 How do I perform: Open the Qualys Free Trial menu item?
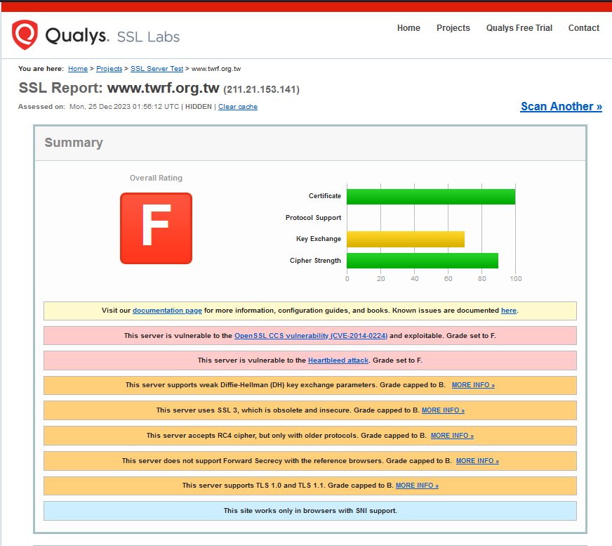[519, 27]
